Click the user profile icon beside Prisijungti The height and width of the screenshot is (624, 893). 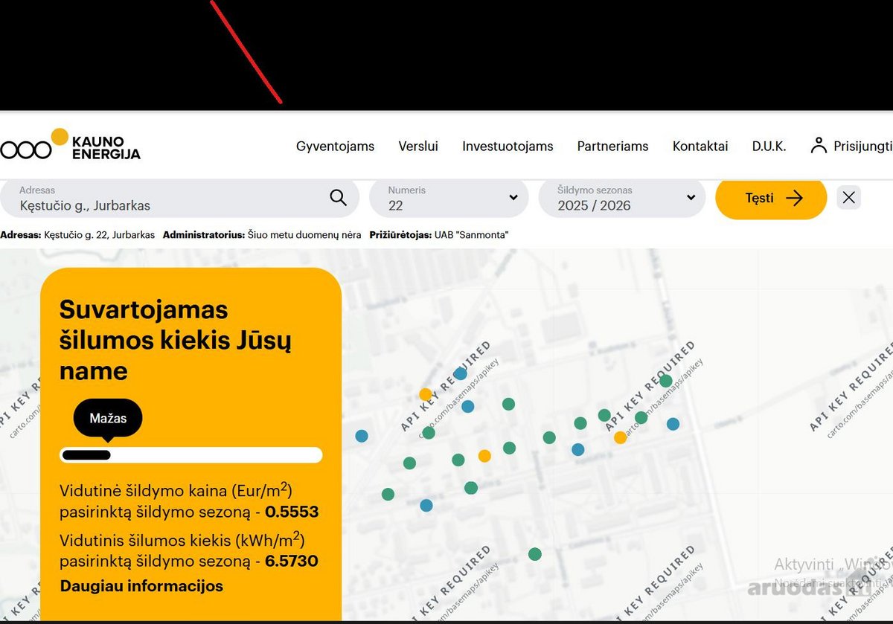coord(819,146)
